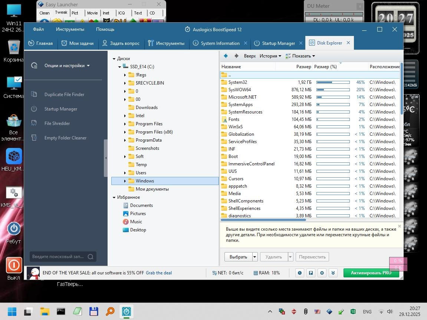Click the volume icon in system tray

390,311
